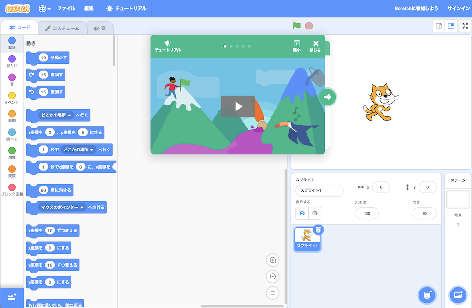
Task: Open どこかの場所 dropdown in 1秒で block
Action: pos(78,150)
